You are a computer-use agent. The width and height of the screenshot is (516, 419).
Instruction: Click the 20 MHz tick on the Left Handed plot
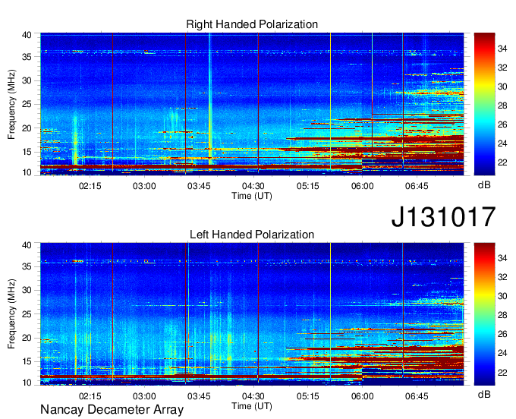pos(27,338)
